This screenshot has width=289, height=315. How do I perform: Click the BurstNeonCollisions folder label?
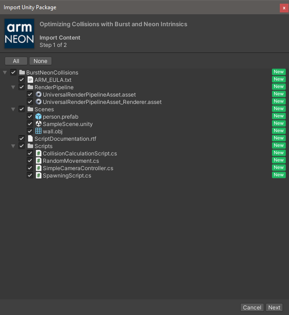coord(52,73)
